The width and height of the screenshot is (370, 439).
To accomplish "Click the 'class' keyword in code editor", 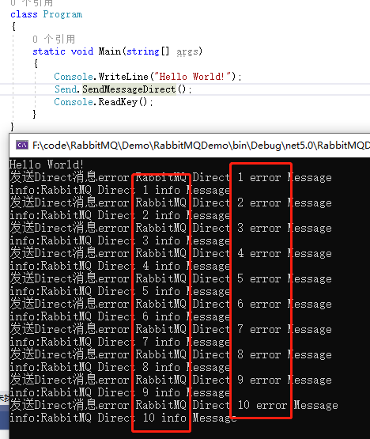I will point(24,14).
